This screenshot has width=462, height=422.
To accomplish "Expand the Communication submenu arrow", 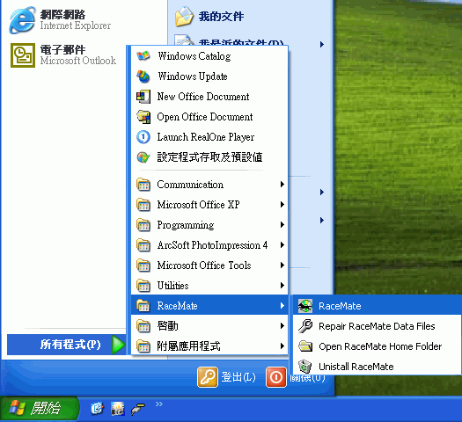I will click(282, 185).
